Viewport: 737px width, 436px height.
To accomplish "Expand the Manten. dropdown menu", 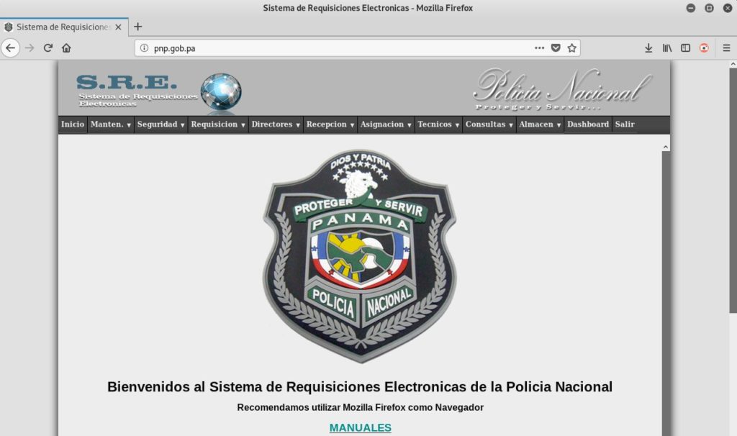I will [111, 124].
